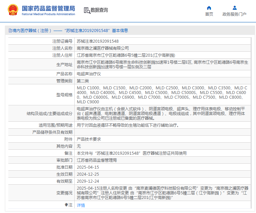Viewport: 256px width, 213px height.
Task: Click the 审批部门 row label
Action: (x=64, y=160)
